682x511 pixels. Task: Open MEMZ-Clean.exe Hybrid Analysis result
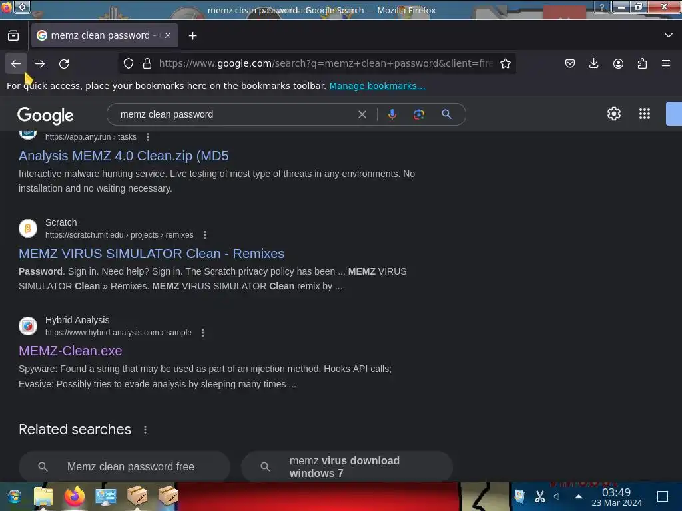click(x=71, y=351)
